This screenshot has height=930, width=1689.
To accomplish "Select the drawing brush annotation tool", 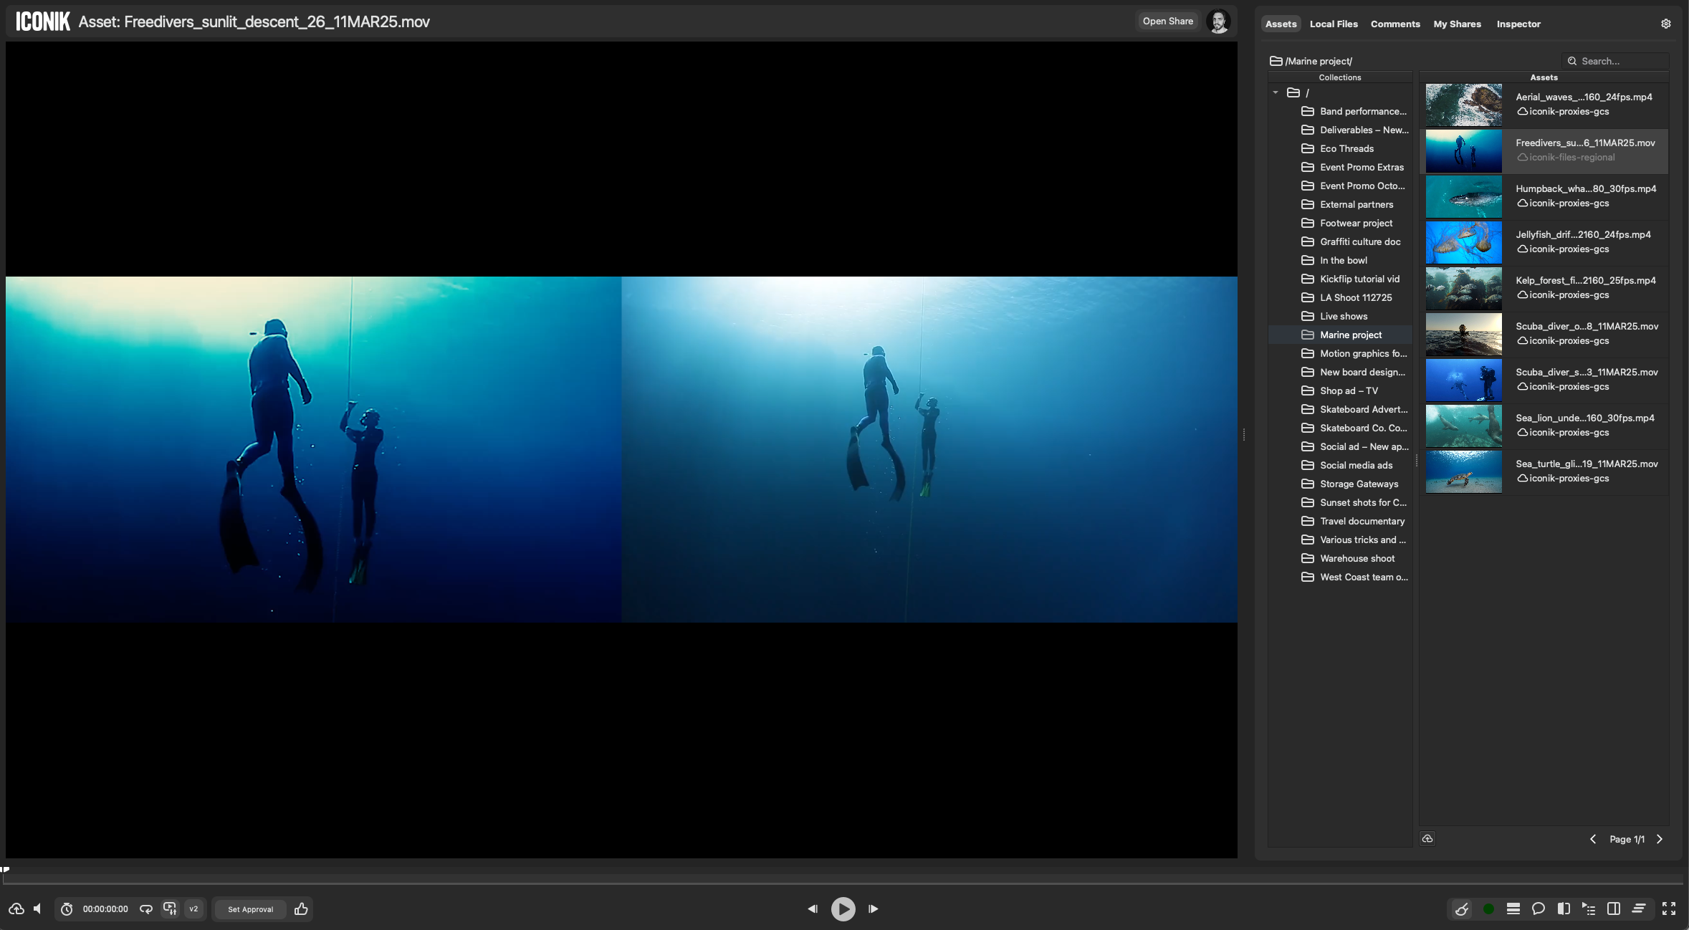I will (1462, 909).
